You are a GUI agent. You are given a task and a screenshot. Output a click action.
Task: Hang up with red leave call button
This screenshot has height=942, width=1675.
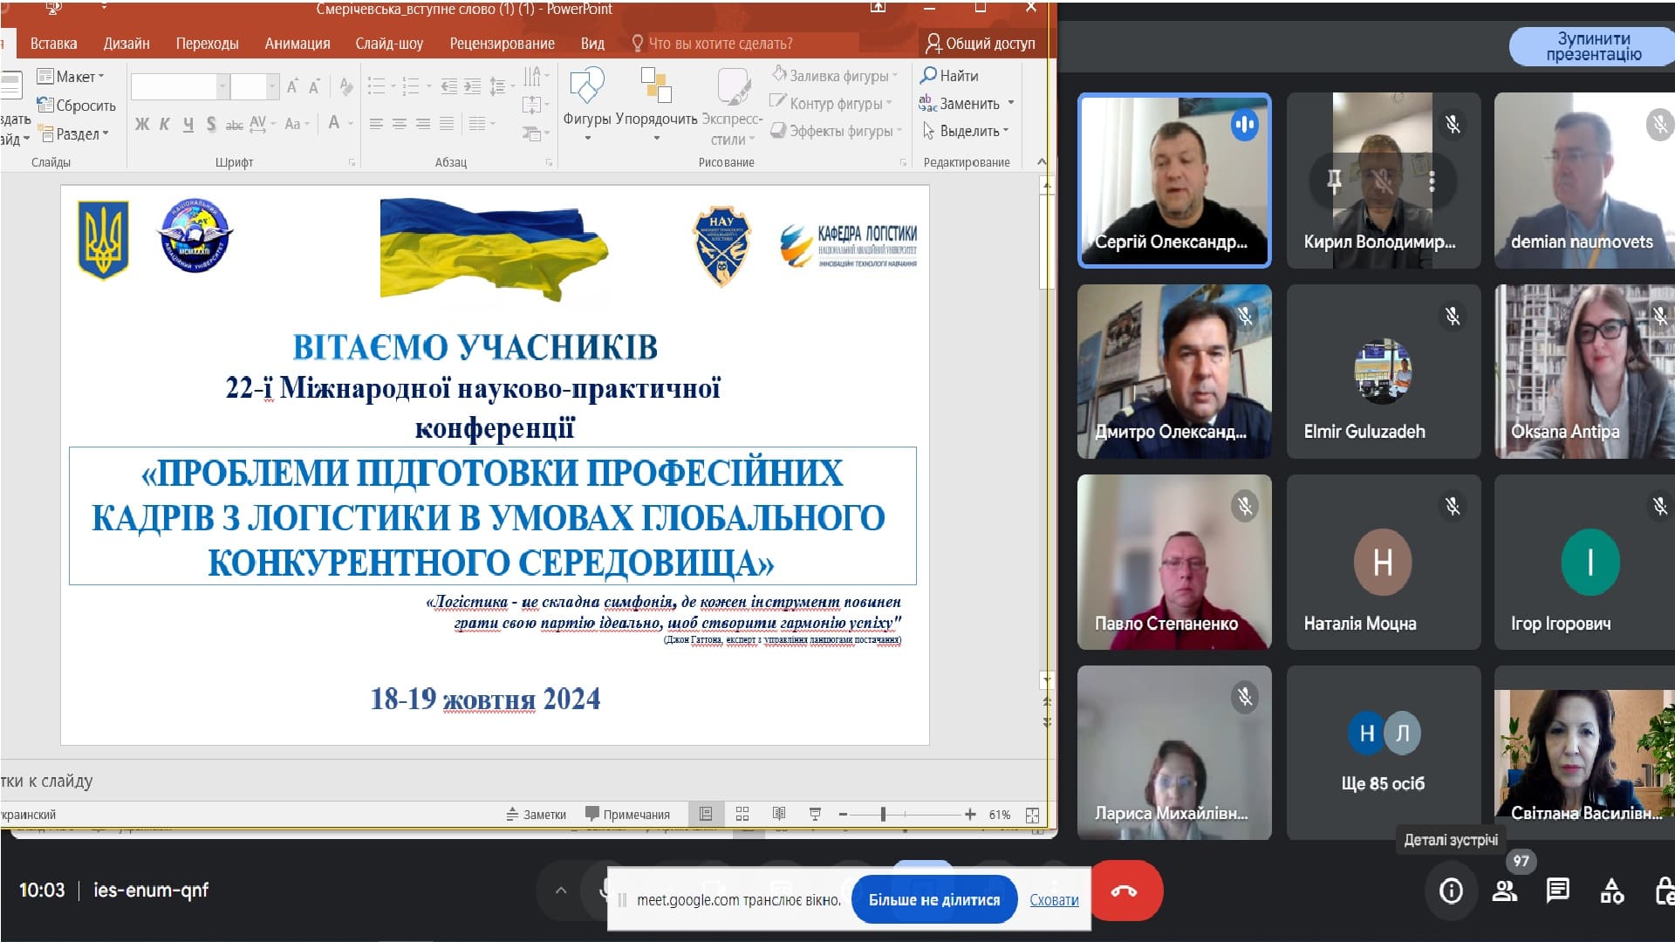point(1124,891)
